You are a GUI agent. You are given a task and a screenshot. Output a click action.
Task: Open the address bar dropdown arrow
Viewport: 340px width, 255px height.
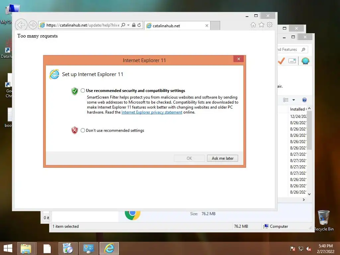[x=128, y=25]
